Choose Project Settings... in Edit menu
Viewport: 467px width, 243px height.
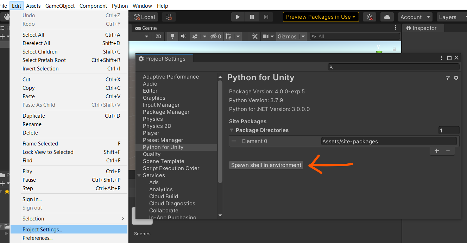pos(69,229)
